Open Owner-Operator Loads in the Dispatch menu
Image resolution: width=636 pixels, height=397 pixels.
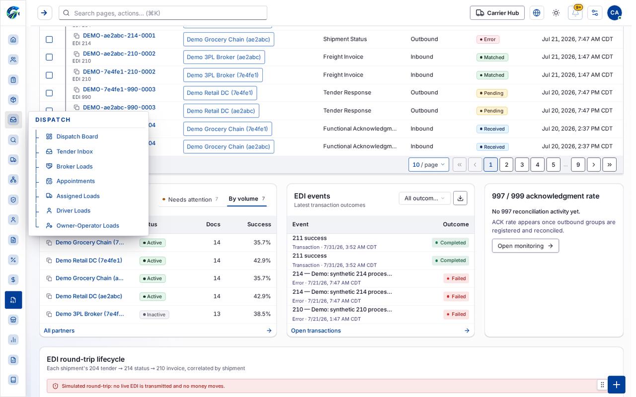(87, 226)
